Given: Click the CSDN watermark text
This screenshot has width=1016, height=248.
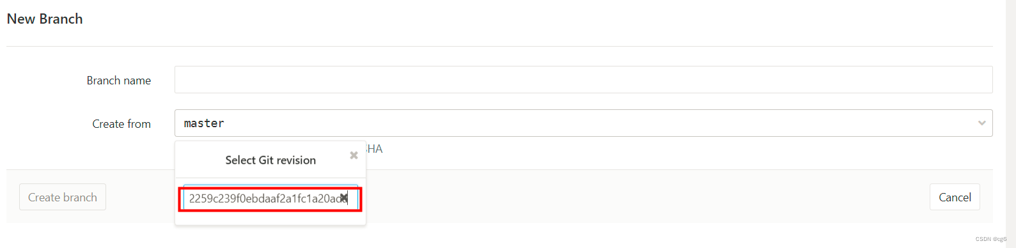Looking at the screenshot, I should 991,239.
